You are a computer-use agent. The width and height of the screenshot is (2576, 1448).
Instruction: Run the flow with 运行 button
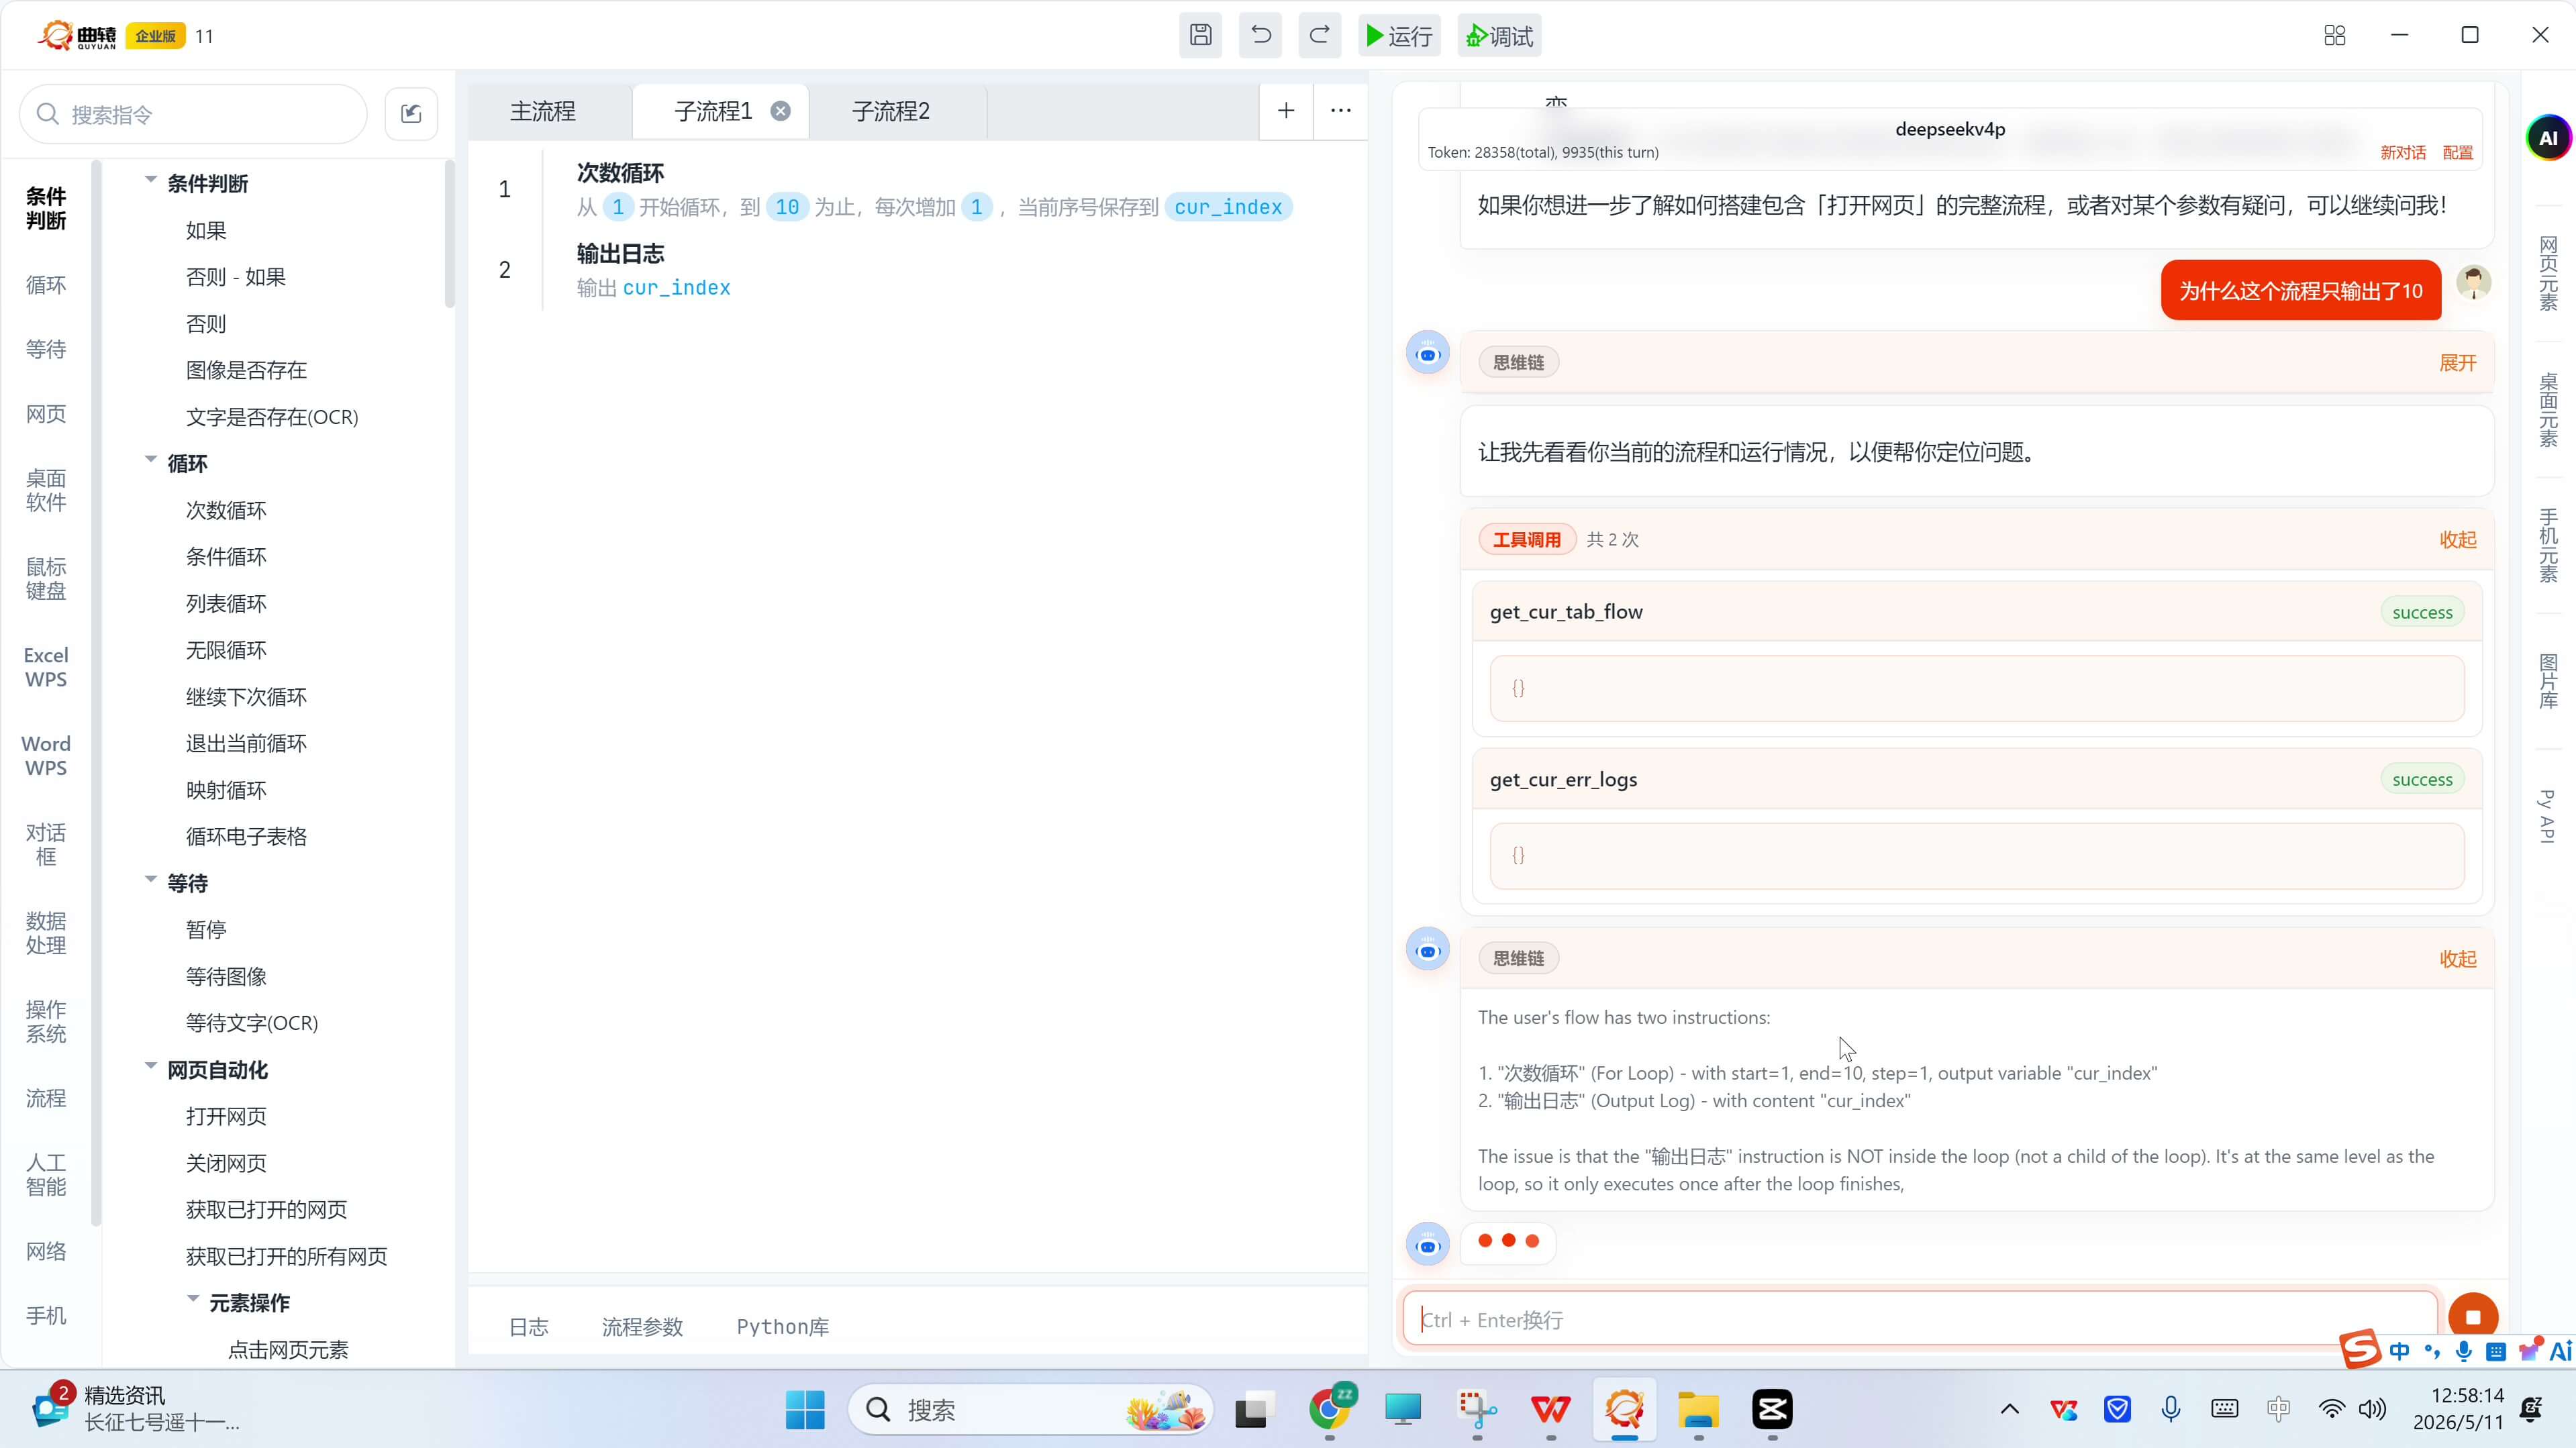pos(1399,36)
